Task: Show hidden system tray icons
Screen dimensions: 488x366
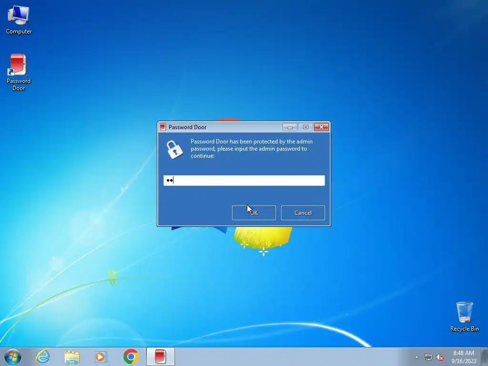Action: coord(417,357)
